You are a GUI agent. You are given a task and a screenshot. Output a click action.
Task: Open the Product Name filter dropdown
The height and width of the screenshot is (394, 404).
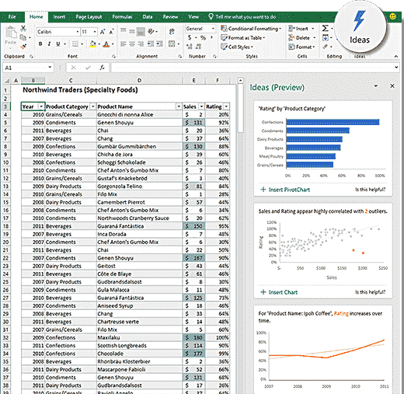pos(179,106)
